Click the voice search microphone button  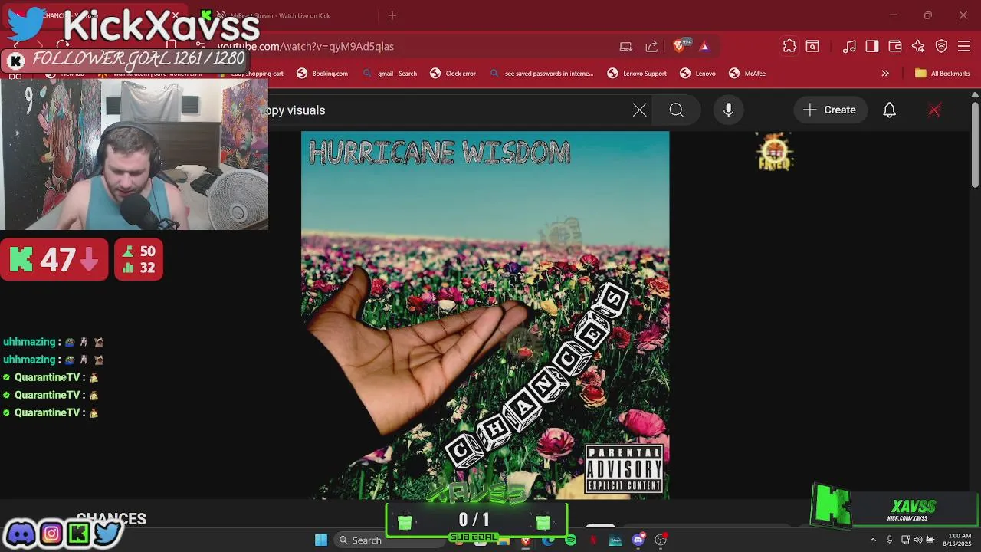pos(728,110)
